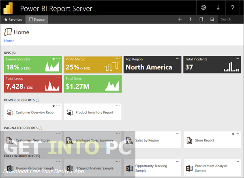The width and height of the screenshot is (244, 178).
Task: Open the download arrow menu
Action: 218,8
